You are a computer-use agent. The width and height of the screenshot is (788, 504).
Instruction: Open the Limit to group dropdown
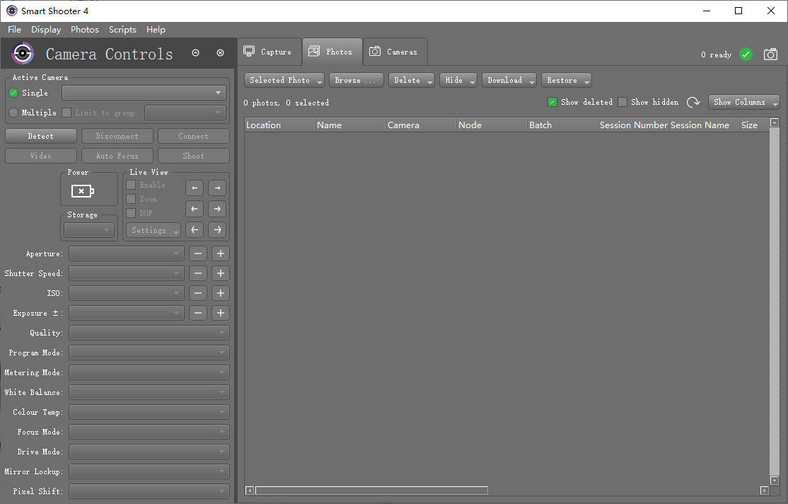pos(185,113)
